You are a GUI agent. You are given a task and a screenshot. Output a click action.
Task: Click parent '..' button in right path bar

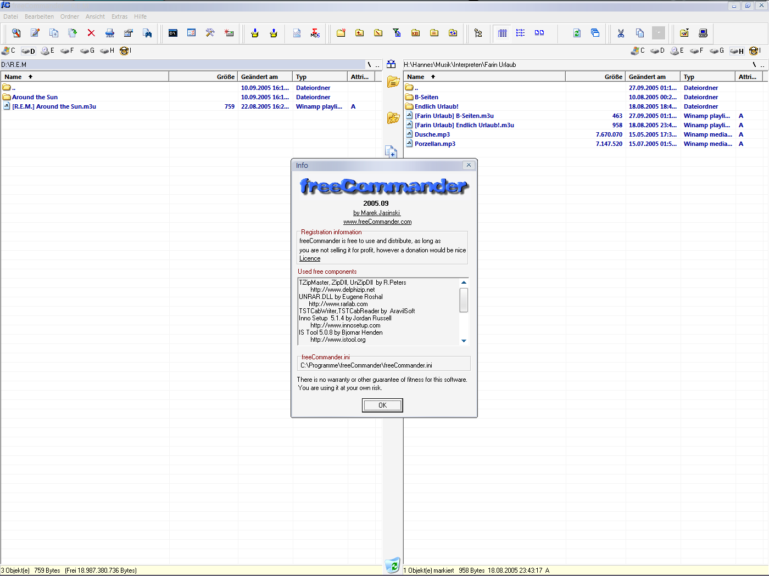[762, 65]
